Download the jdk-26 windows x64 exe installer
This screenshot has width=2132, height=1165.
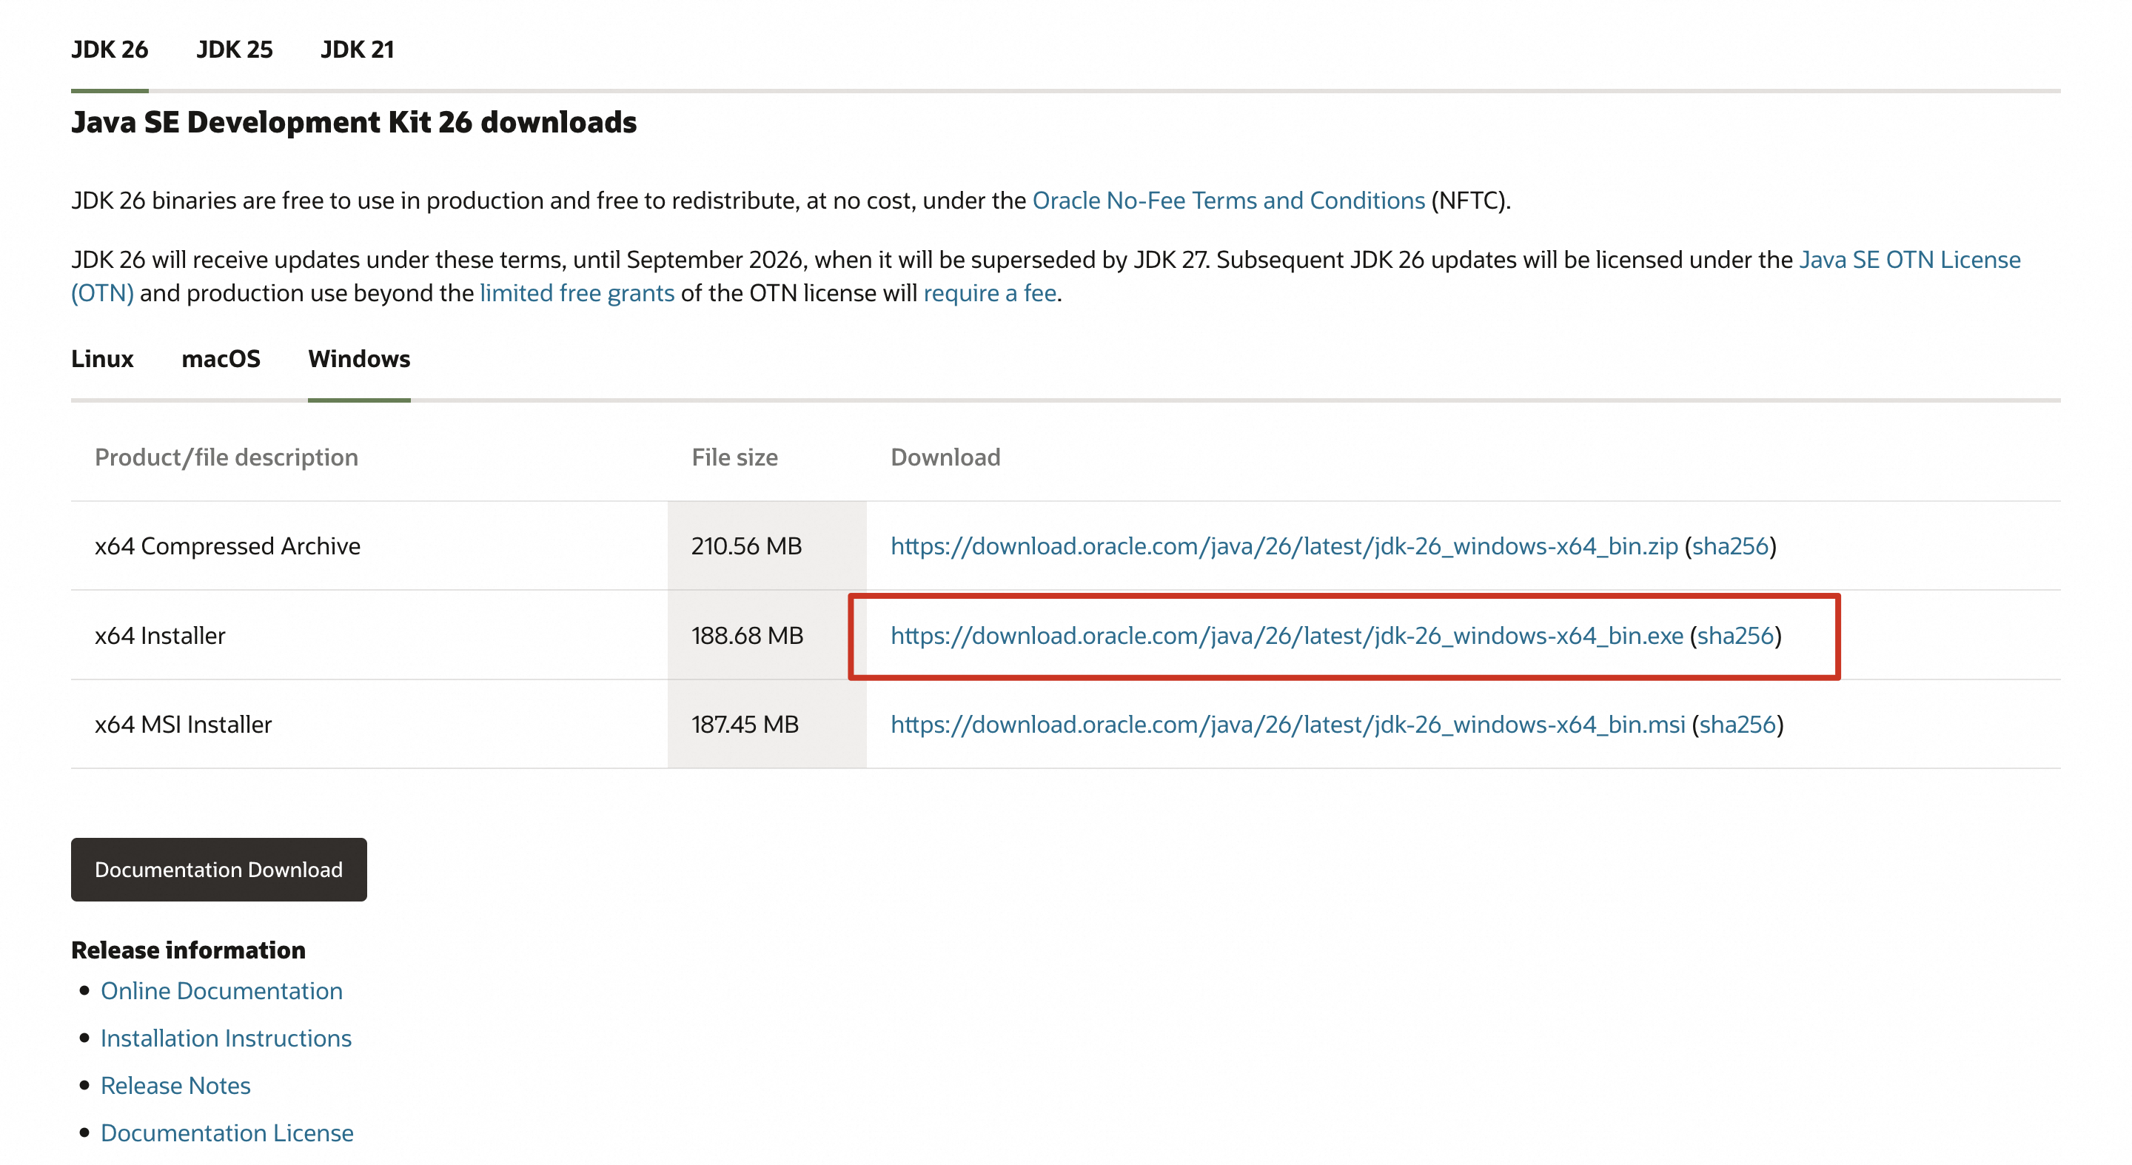point(1287,636)
